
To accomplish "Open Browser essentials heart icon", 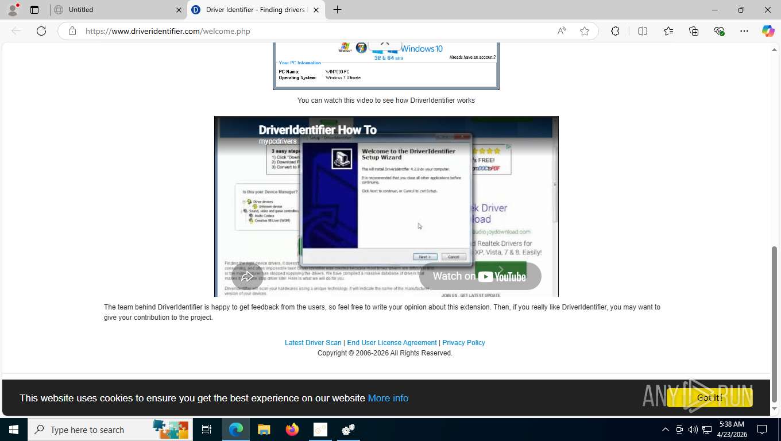I will tap(719, 31).
